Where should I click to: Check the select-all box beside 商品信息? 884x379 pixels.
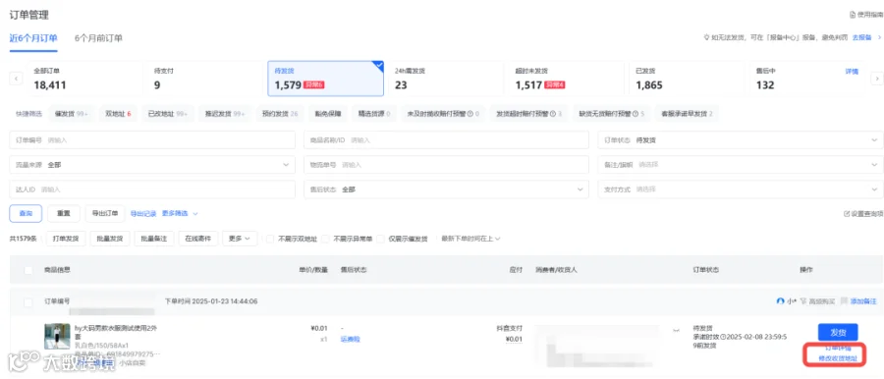(x=28, y=270)
